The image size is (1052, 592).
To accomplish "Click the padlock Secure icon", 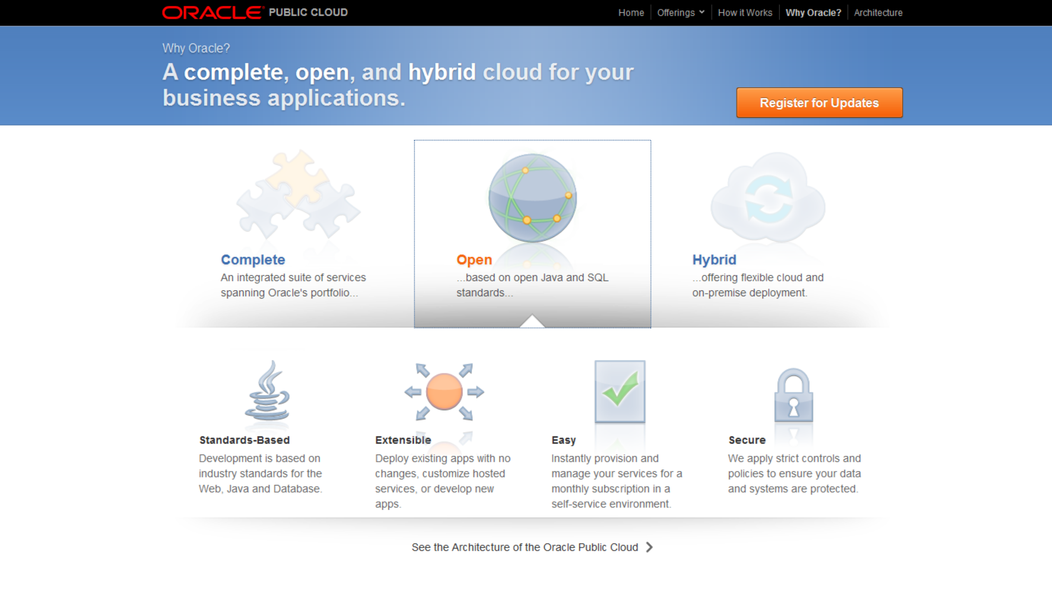I will [793, 395].
